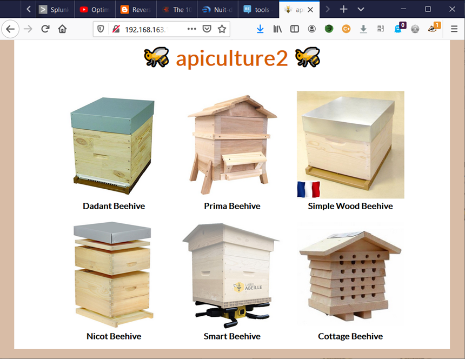Bookmark this page with the star icon

coord(222,29)
